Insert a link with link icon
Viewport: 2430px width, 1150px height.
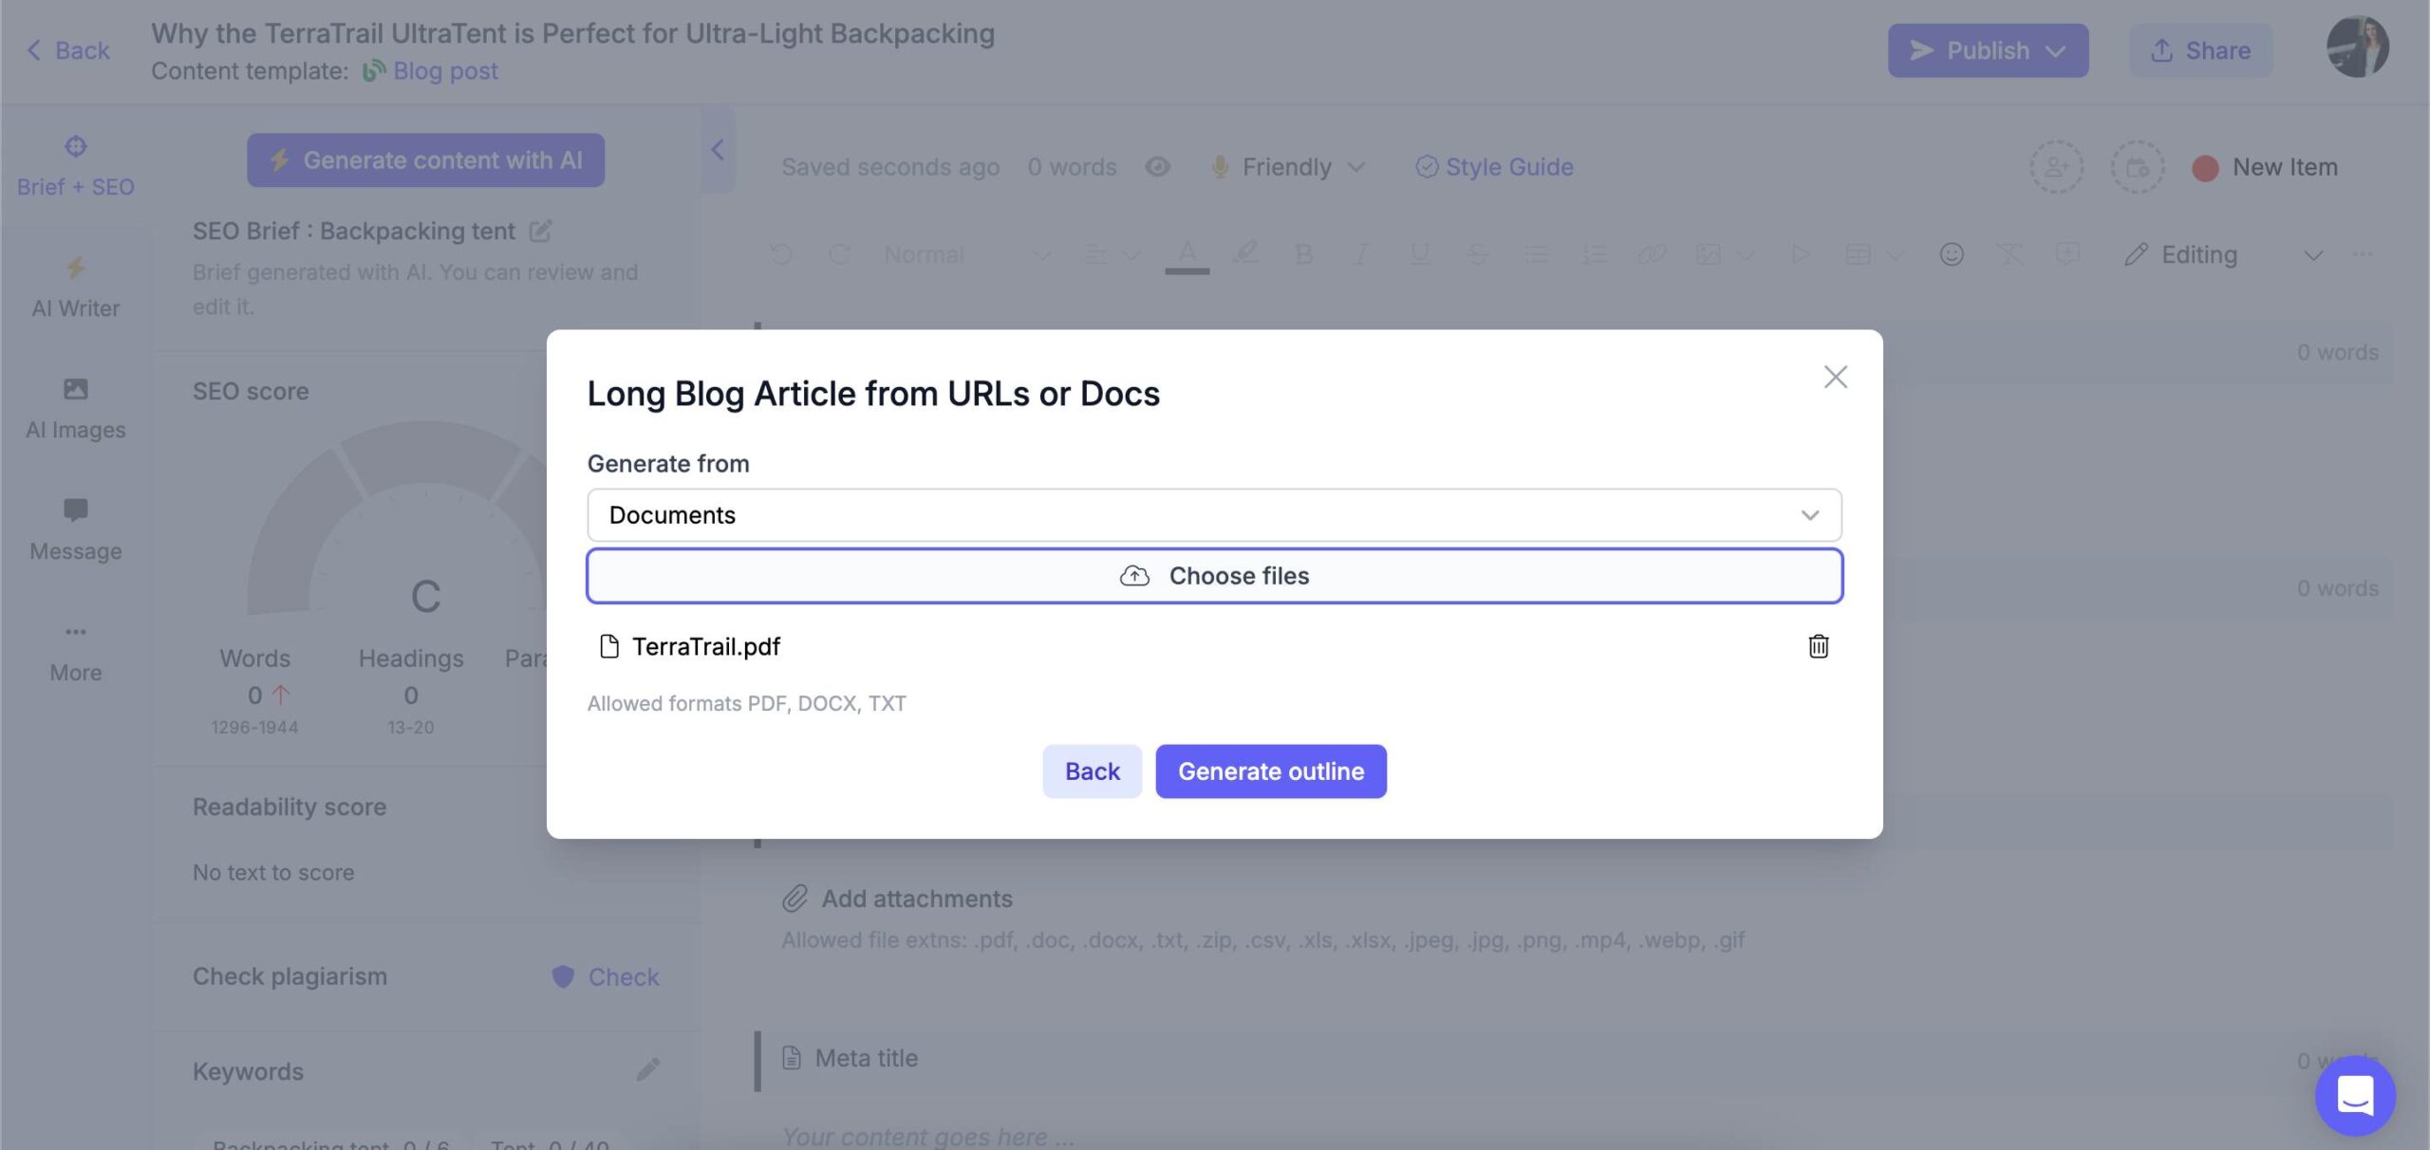click(1652, 254)
